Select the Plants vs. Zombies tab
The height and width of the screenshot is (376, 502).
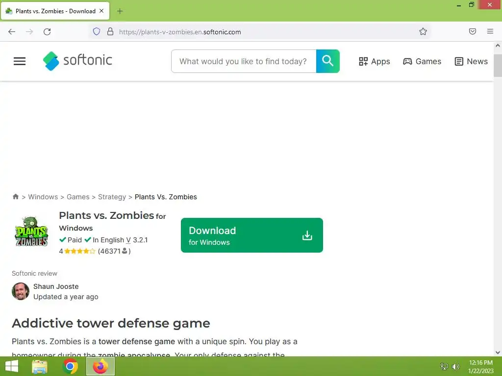[55, 11]
